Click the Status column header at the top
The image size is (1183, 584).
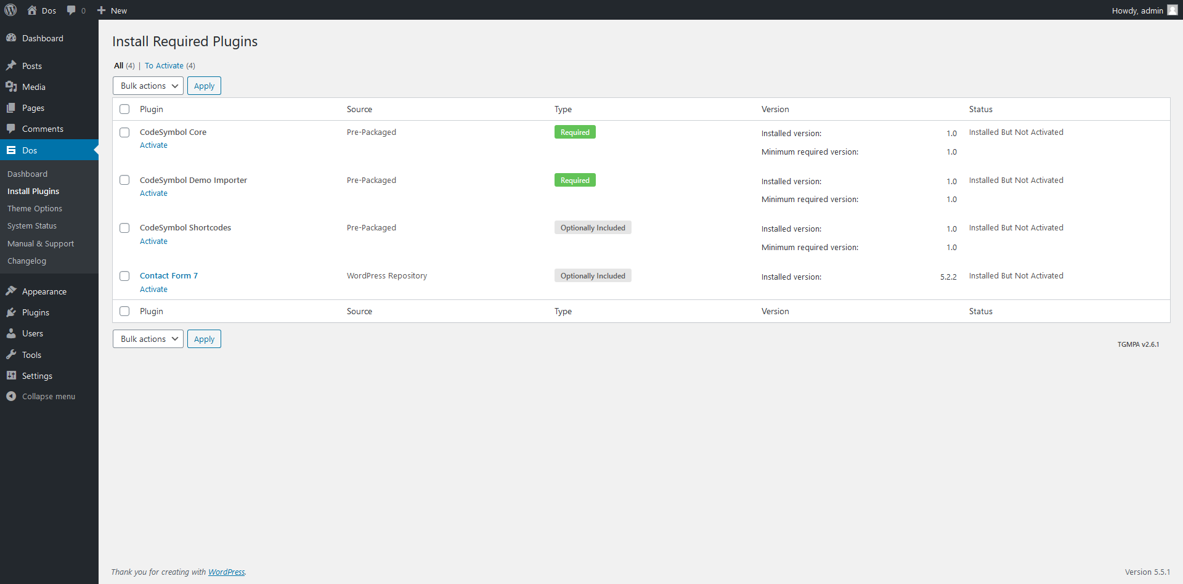981,109
